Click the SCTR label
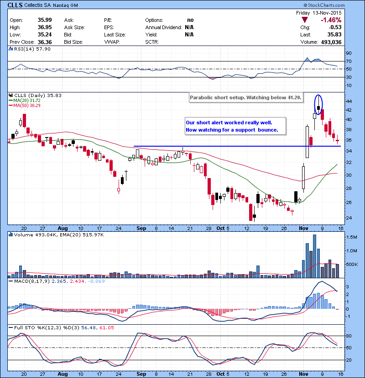 (151, 42)
